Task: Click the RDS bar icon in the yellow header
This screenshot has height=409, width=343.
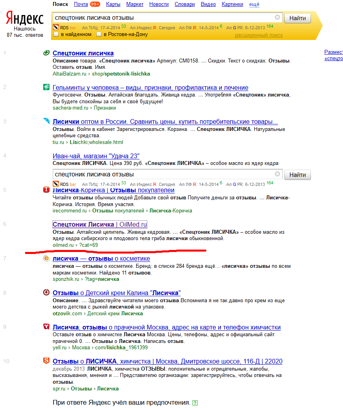Action: pos(55,27)
